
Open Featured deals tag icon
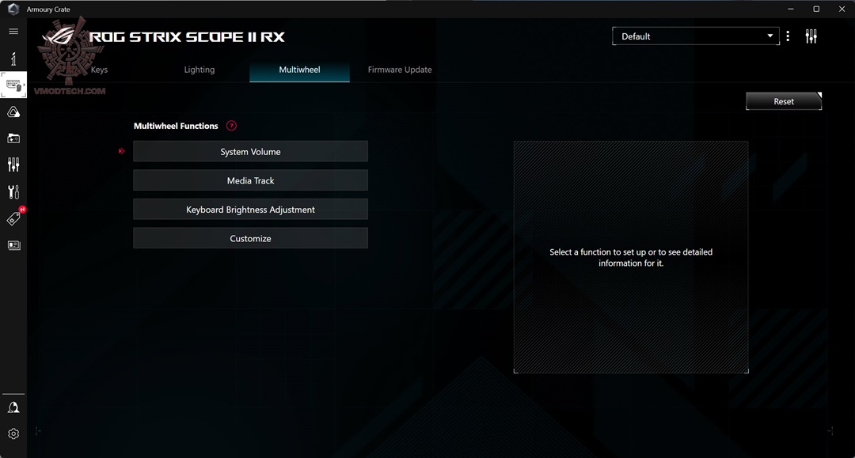pos(13,218)
